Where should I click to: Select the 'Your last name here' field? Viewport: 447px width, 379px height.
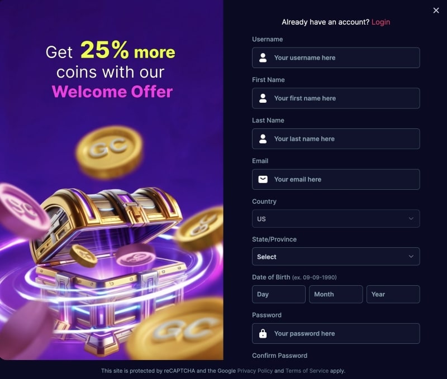[x=341, y=139]
